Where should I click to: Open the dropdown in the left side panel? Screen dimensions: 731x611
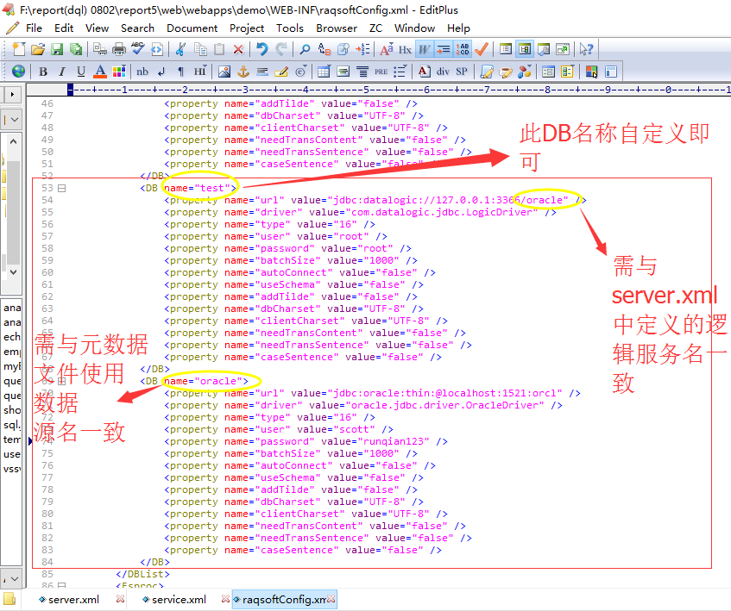click(x=16, y=119)
